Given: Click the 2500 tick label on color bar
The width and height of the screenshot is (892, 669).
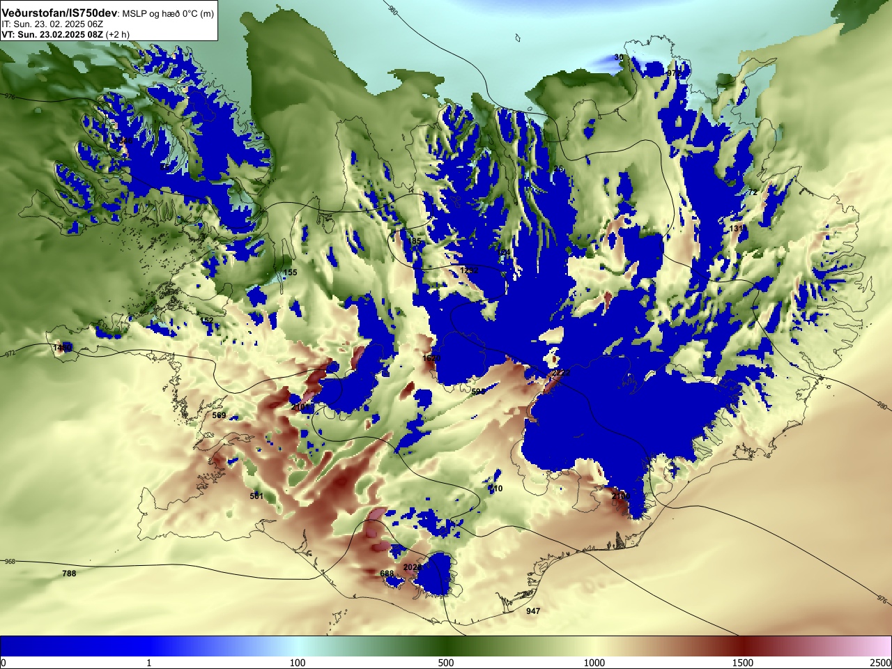Looking at the screenshot, I should click(x=880, y=663).
